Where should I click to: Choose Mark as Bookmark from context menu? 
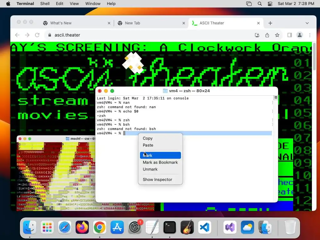[x=160, y=162]
